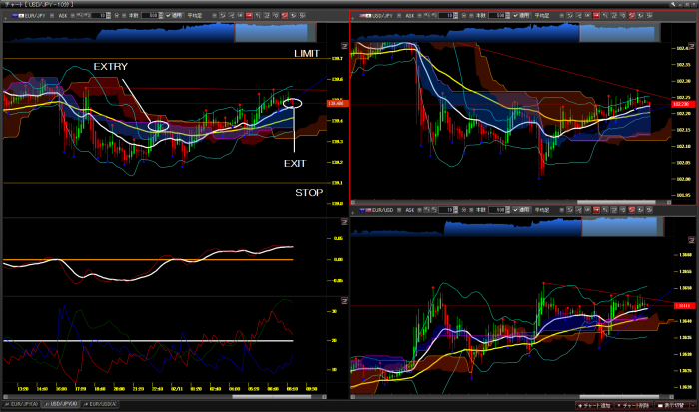
Task: Switch to the EUR/USD(A) tab
Action: (x=100, y=404)
